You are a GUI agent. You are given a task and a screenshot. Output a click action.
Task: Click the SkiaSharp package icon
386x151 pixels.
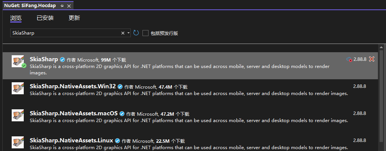(x=18, y=61)
